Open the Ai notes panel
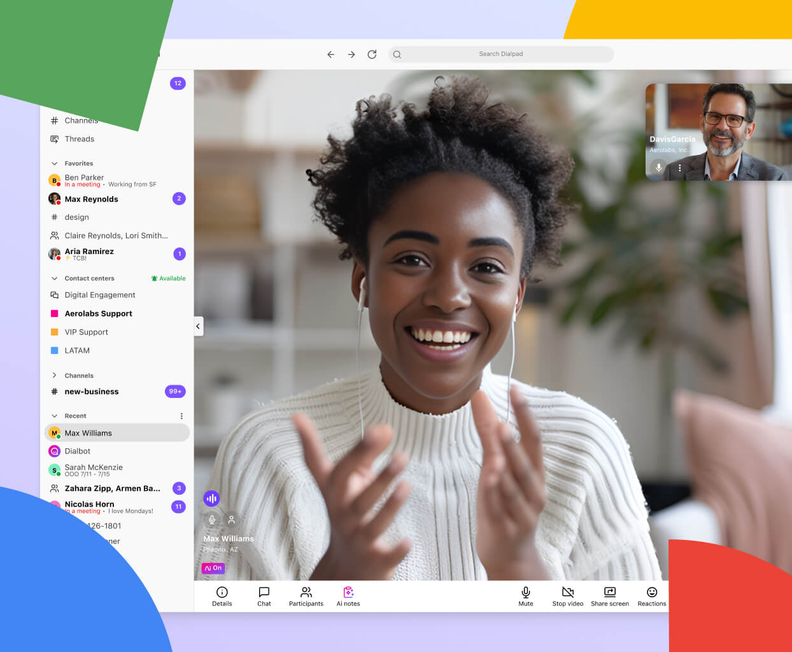The width and height of the screenshot is (792, 652). [348, 595]
